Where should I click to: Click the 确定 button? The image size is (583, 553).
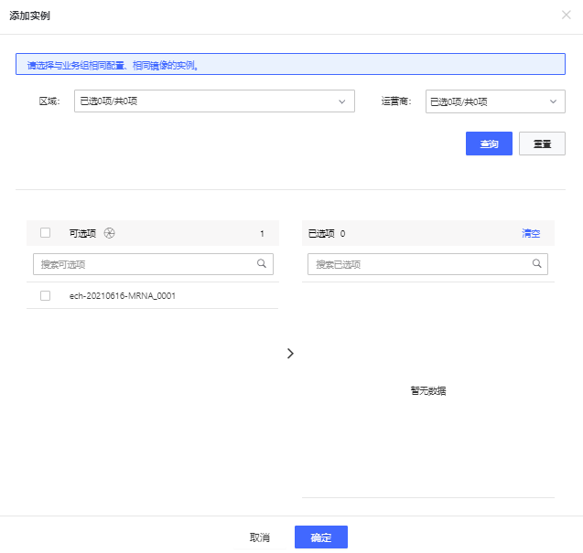[x=321, y=537]
